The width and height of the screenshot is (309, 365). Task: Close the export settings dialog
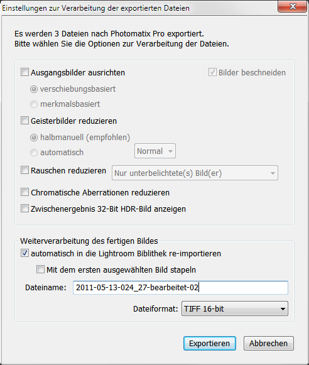[293, 6]
